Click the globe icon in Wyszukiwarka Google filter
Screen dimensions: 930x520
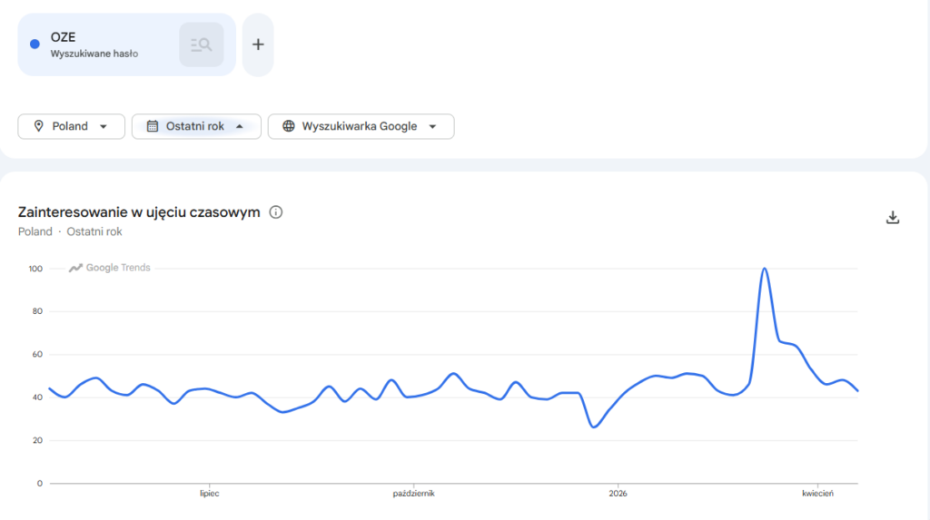point(289,126)
